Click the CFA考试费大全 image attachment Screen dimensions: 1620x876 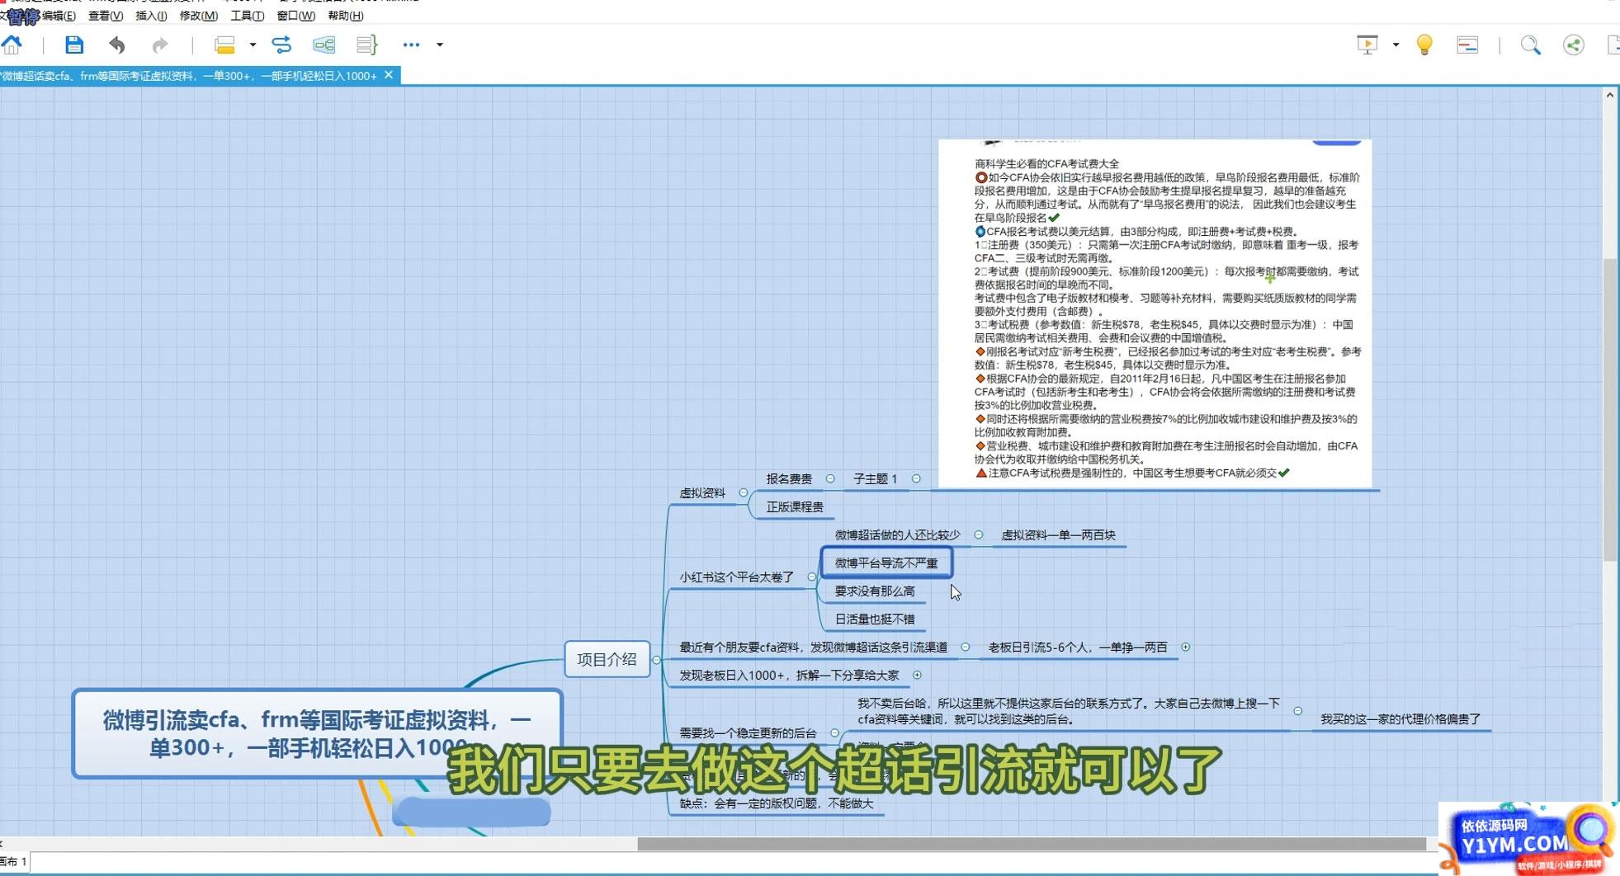point(1155,313)
